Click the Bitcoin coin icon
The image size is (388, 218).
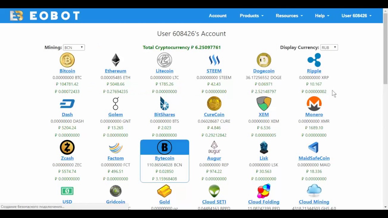pyautogui.click(x=67, y=60)
